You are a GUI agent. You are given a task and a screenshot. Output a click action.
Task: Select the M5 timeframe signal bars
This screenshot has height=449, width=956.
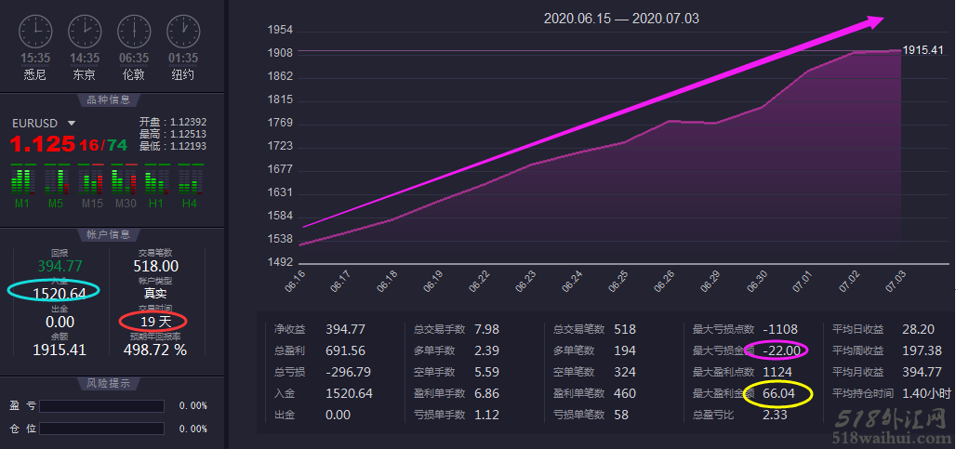(56, 179)
